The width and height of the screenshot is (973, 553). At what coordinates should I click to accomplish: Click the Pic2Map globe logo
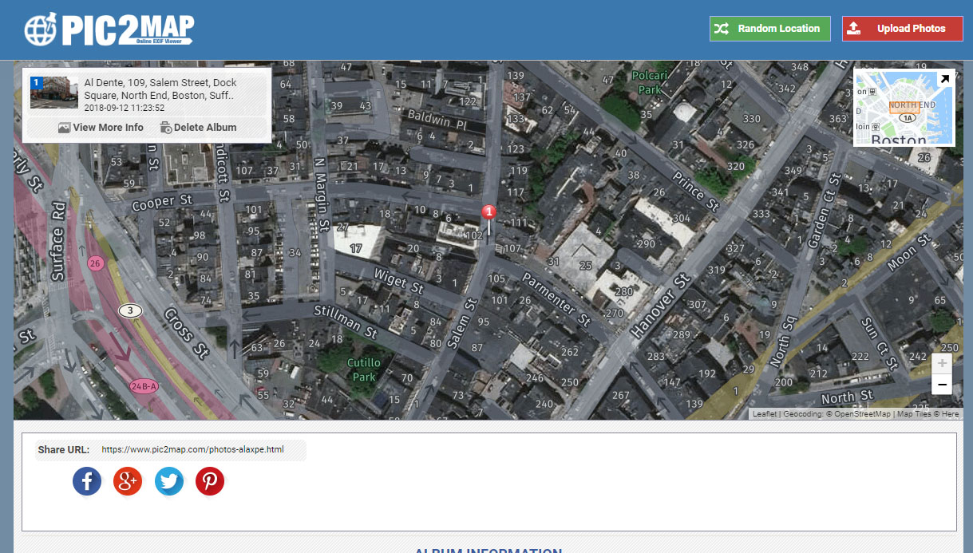tap(40, 29)
